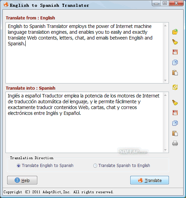Click the up arrow of translation scrollbar

pos(165,95)
